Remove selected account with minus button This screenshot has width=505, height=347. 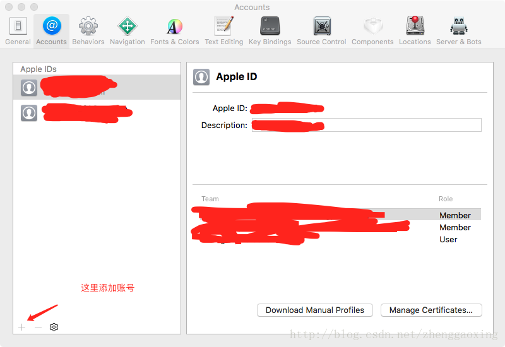click(x=38, y=327)
